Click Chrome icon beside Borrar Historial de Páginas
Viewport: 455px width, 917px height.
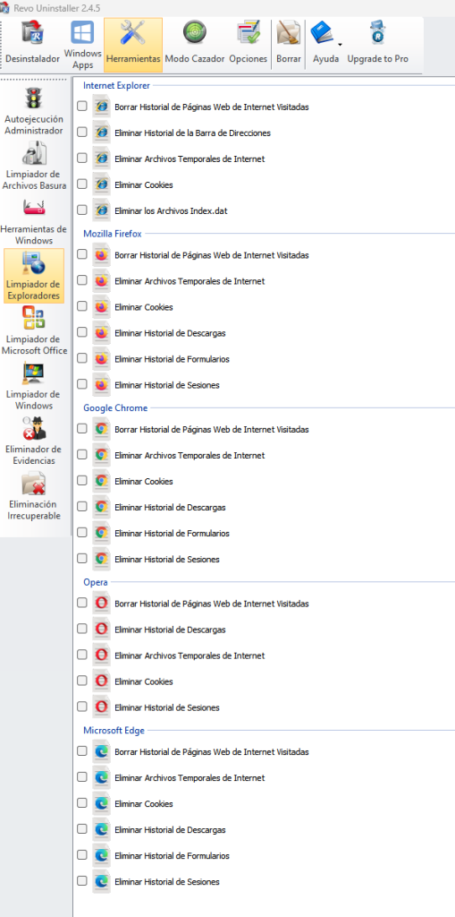[101, 429]
